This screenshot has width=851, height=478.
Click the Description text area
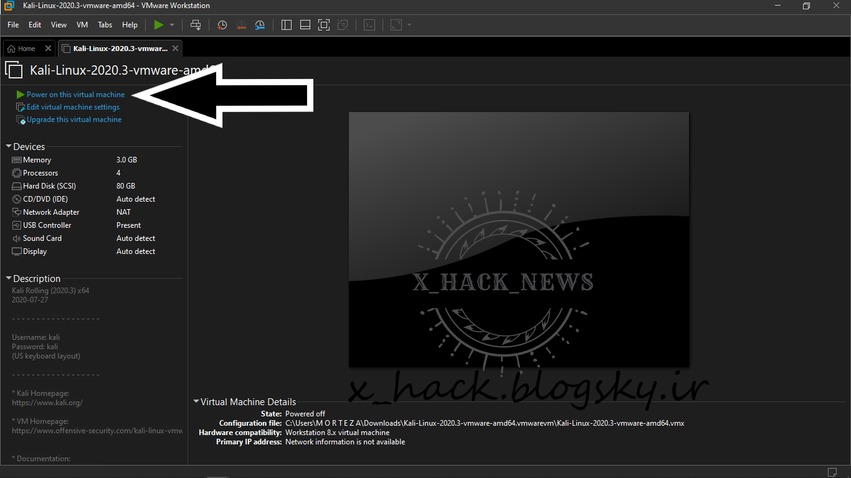[x=97, y=375]
